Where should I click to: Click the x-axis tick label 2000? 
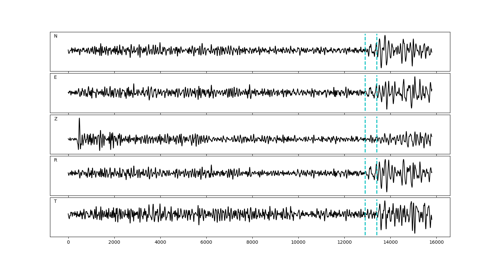(114, 243)
